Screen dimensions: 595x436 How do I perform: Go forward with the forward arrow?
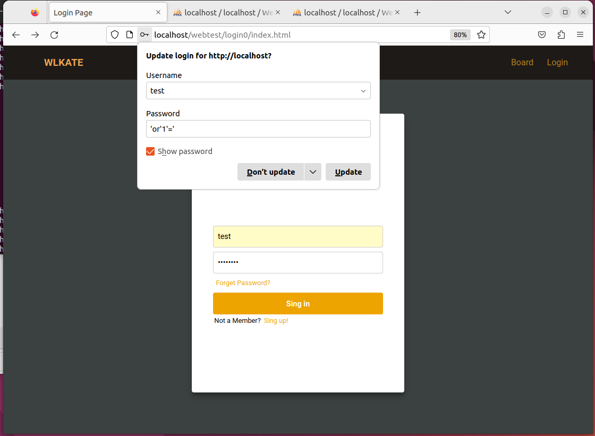pos(35,35)
